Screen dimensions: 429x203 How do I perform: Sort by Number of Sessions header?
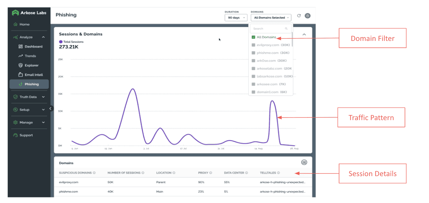(x=124, y=173)
